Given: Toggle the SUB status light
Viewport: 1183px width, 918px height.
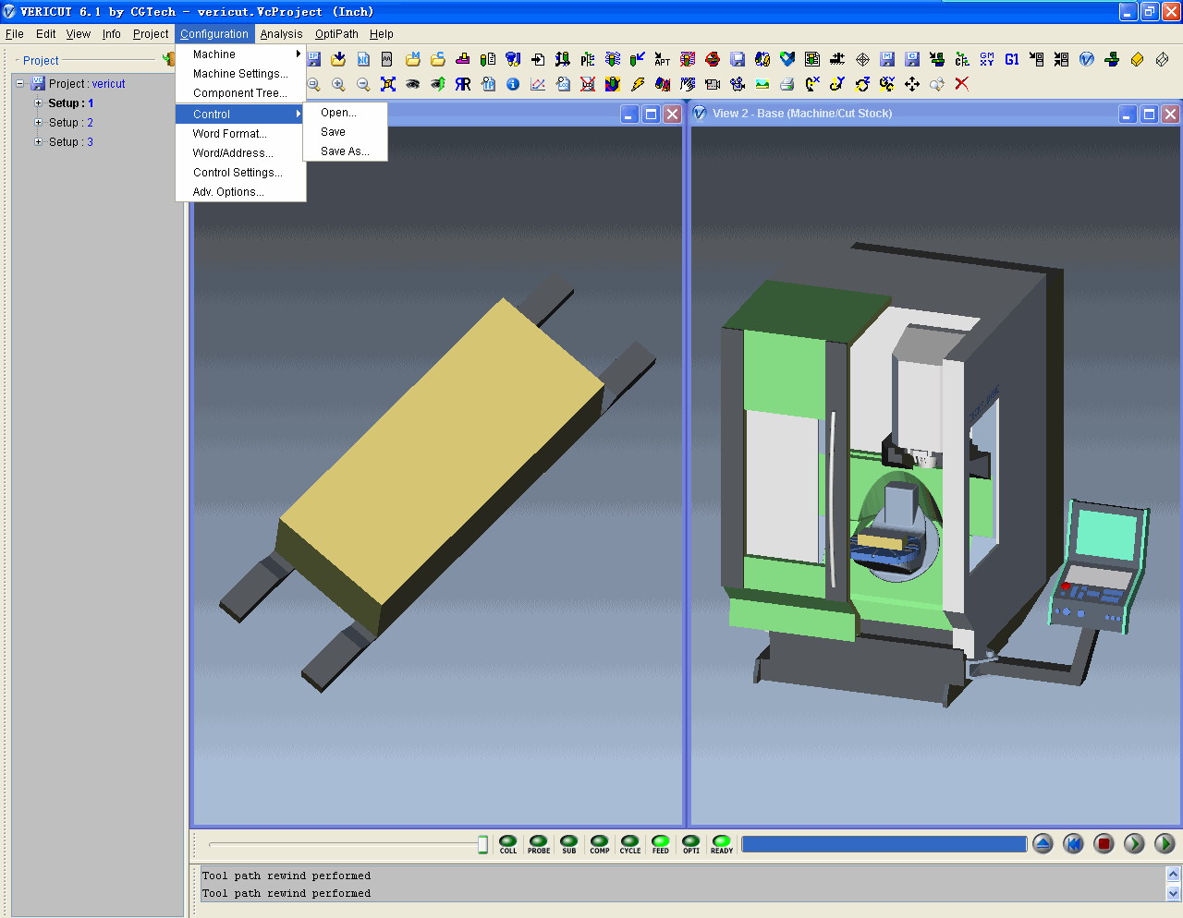Looking at the screenshot, I should click(x=569, y=844).
